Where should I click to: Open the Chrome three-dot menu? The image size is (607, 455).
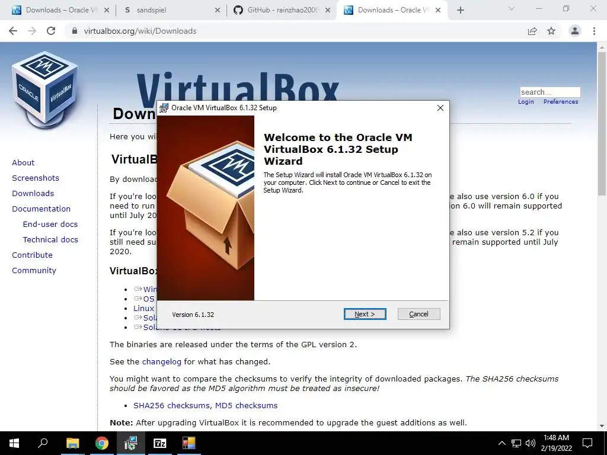[x=594, y=31]
